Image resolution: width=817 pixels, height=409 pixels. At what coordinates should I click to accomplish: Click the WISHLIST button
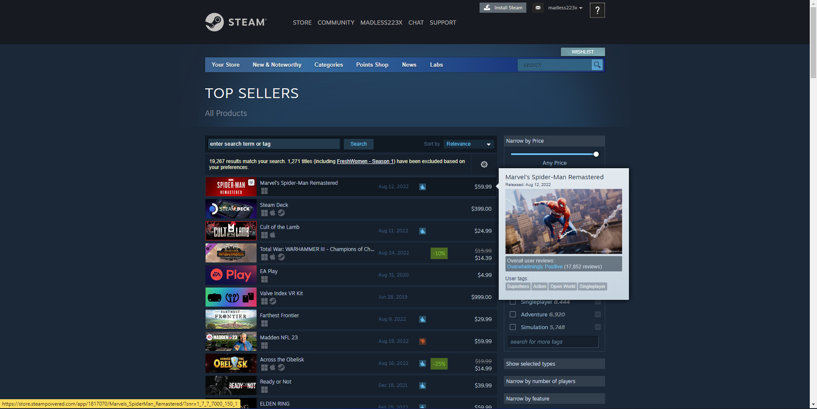(582, 52)
